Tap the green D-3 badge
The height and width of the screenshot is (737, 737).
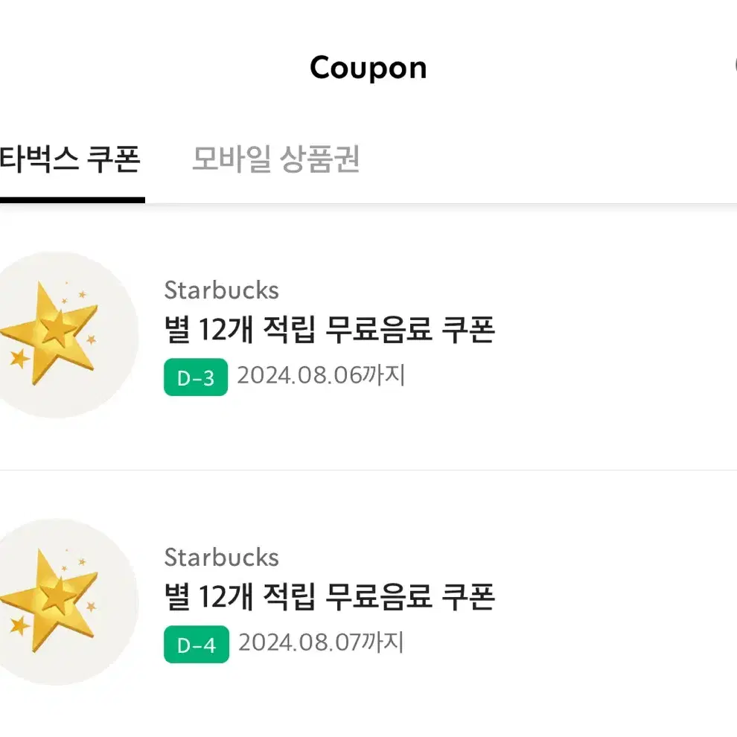(196, 377)
